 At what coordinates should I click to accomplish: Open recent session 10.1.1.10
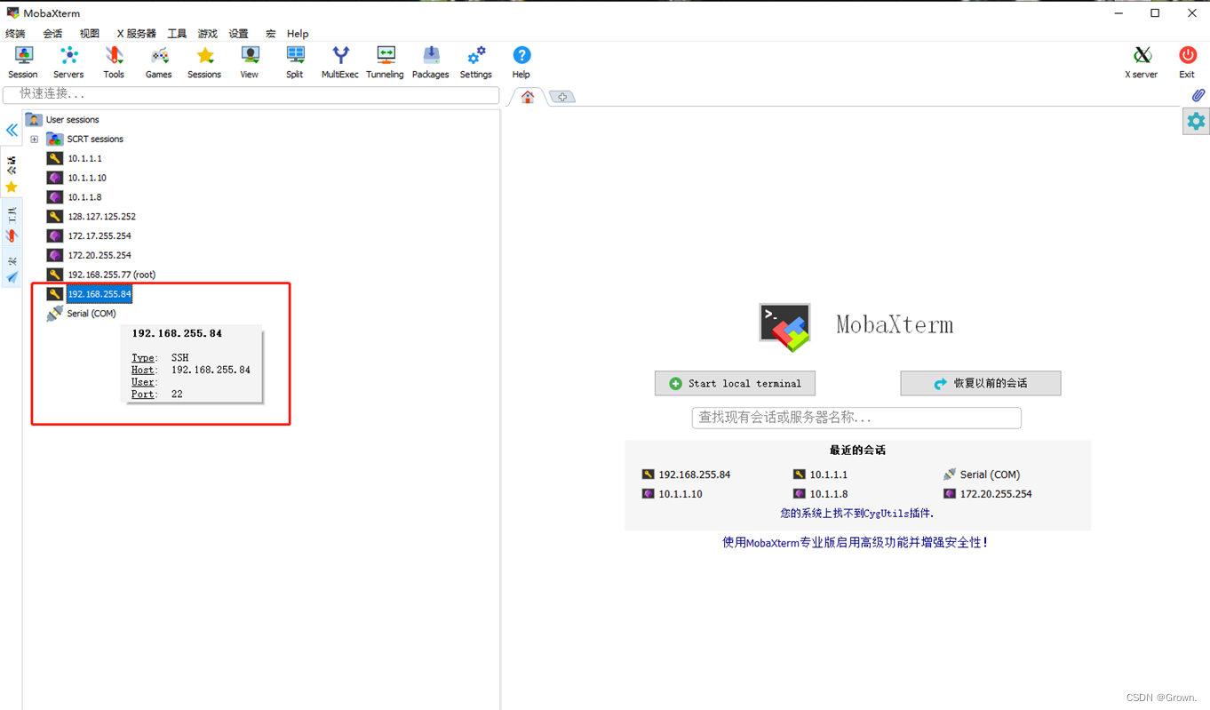[673, 494]
